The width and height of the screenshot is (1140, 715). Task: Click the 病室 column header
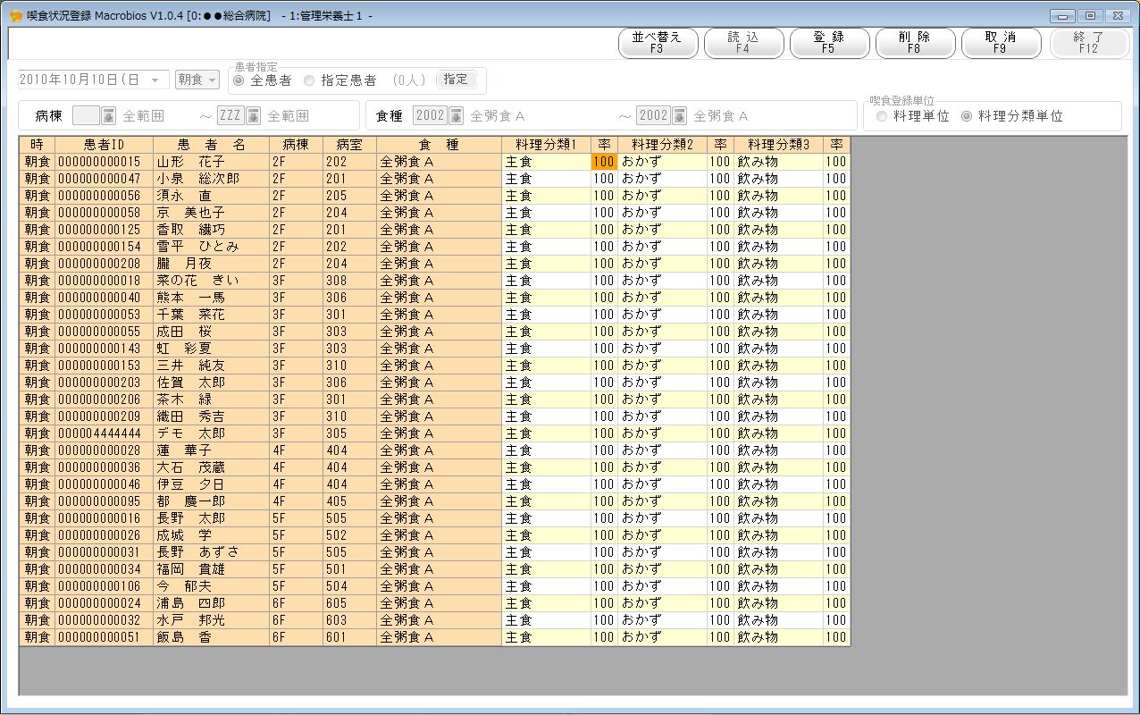point(349,145)
